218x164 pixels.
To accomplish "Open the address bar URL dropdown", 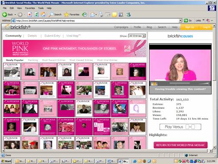I will 180,20.
